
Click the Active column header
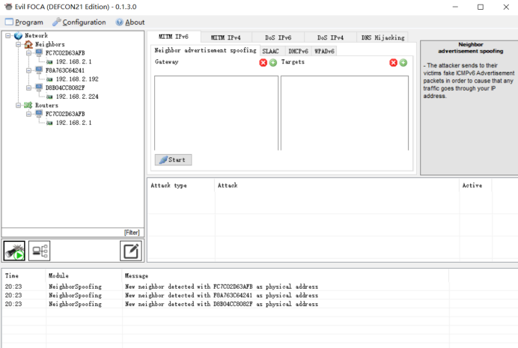[475, 186]
